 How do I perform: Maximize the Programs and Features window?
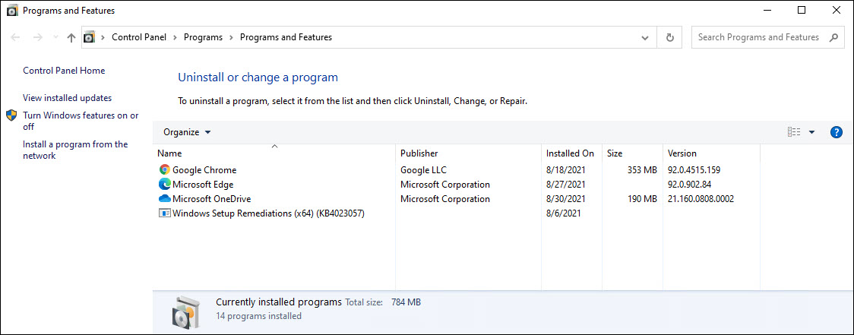(801, 10)
